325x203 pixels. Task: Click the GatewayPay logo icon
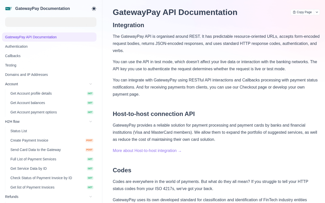[x=9, y=9]
